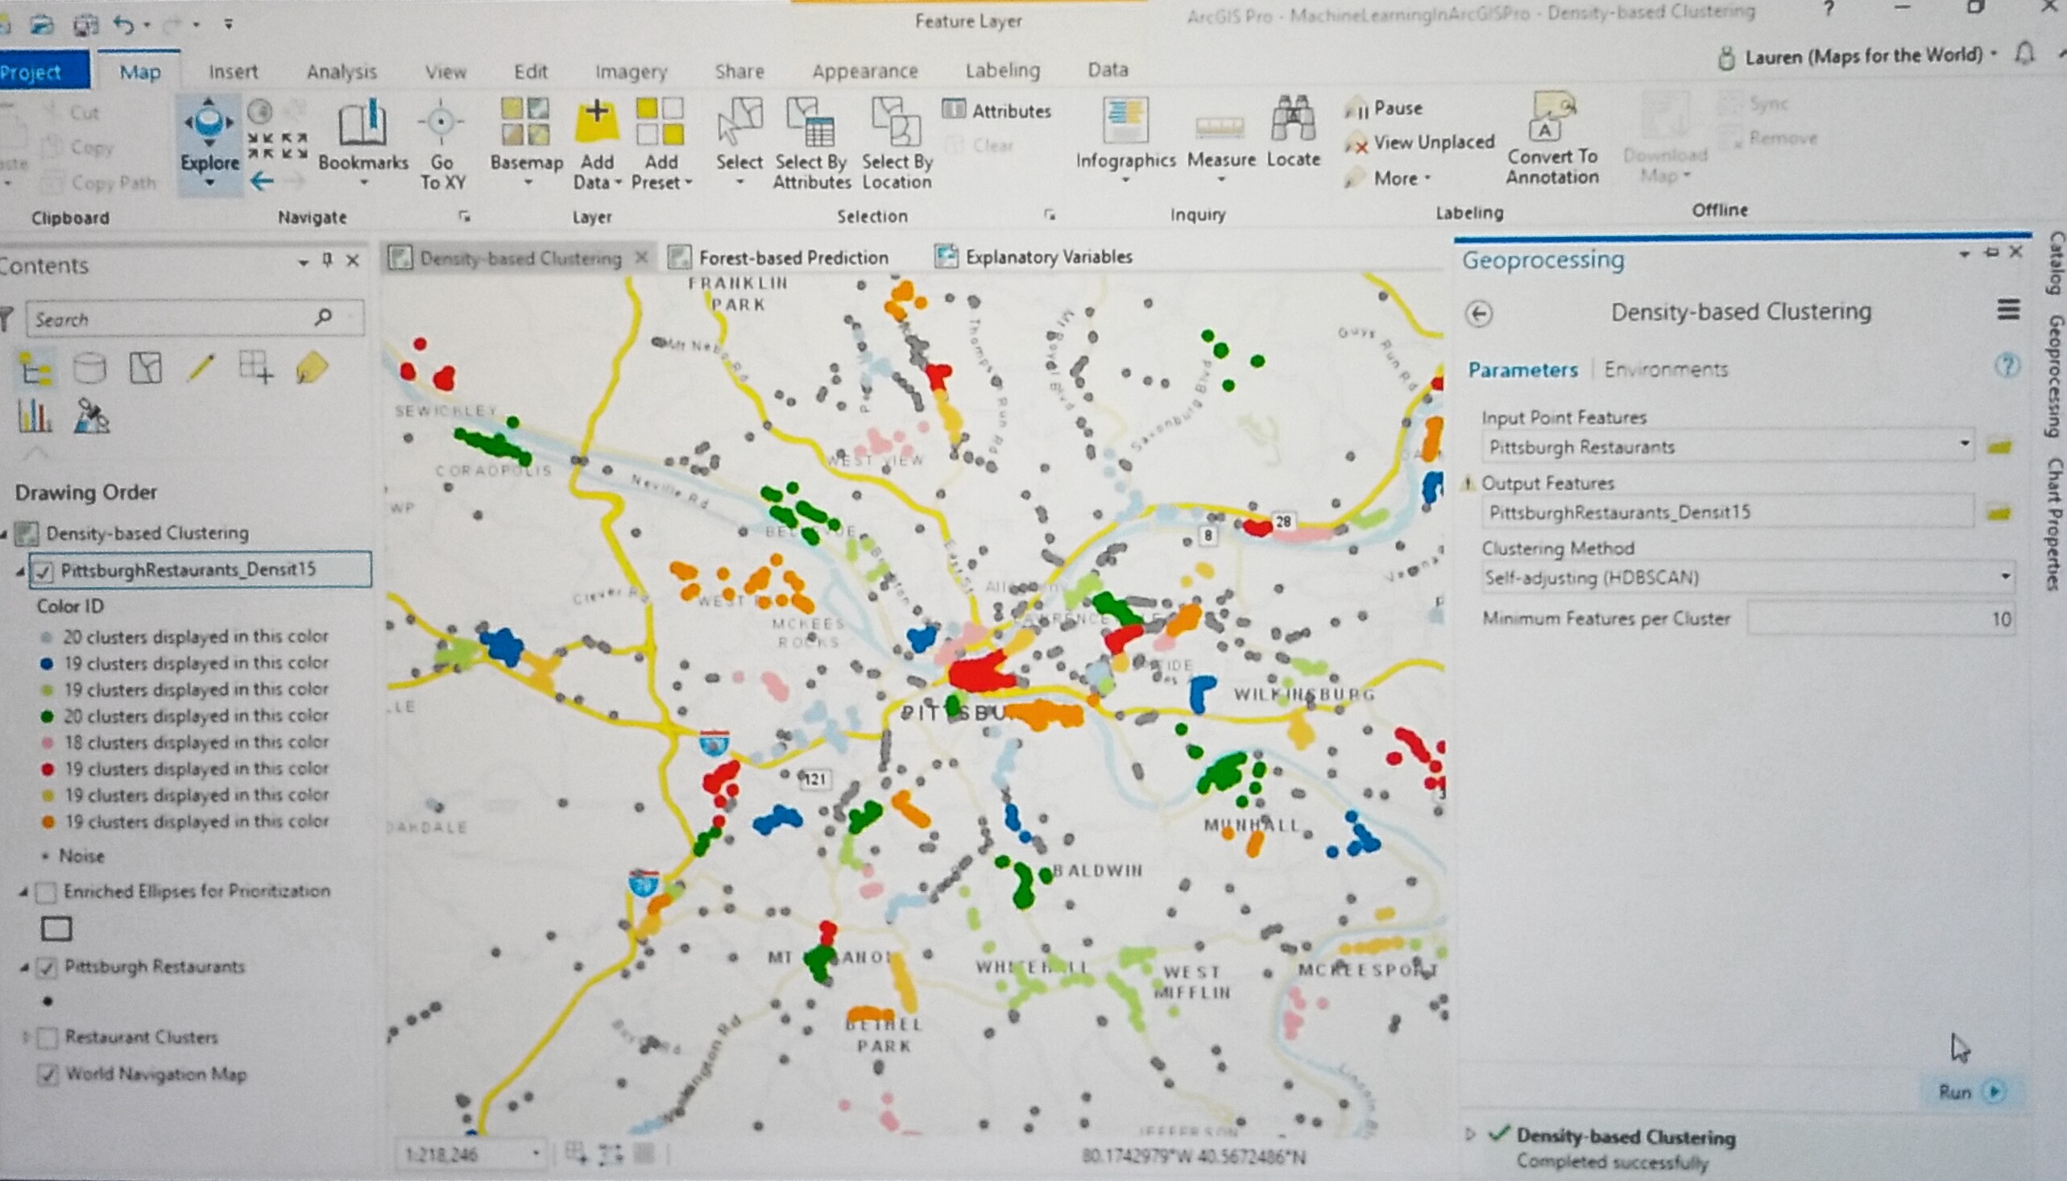Image resolution: width=2067 pixels, height=1181 pixels.
Task: Click the red cluster color swatch
Action: pyautogui.click(x=48, y=769)
